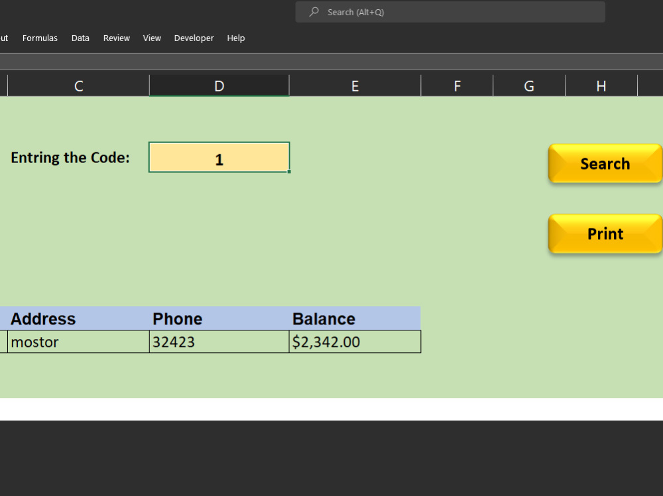Select column G header

[529, 86]
